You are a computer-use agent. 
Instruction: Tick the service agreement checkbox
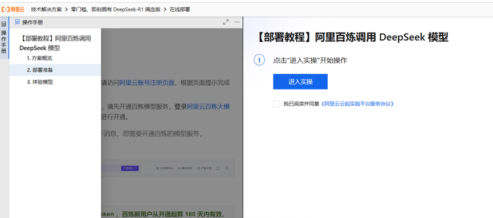click(x=276, y=104)
